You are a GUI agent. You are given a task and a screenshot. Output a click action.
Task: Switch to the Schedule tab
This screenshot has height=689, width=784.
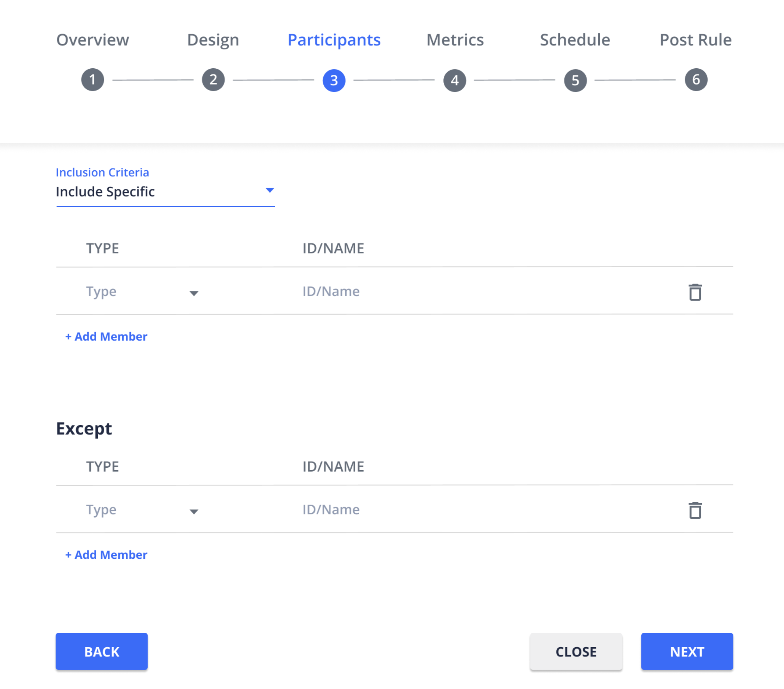[575, 40]
